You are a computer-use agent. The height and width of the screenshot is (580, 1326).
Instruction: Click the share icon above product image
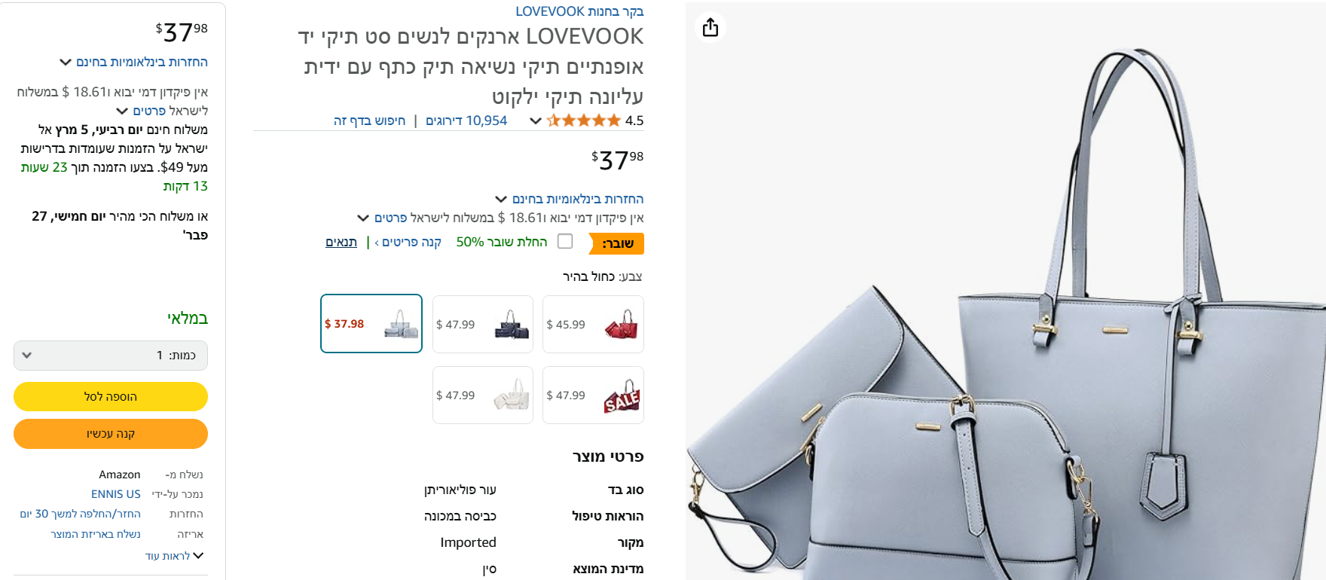[710, 28]
